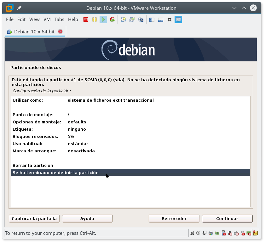Select the 'Etiqueta' row
The width and height of the screenshot is (265, 243).
[131, 129]
